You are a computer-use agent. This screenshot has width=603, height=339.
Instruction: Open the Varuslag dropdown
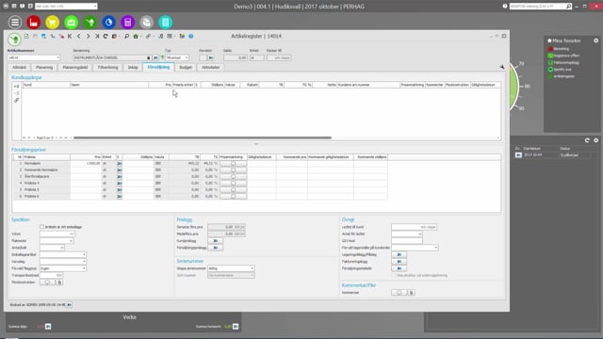[84, 262]
